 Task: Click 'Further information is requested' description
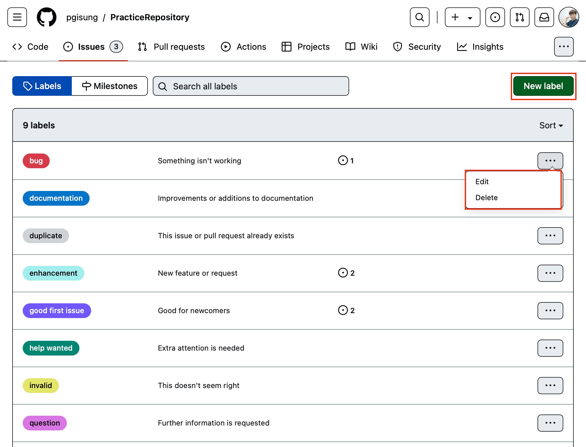214,423
